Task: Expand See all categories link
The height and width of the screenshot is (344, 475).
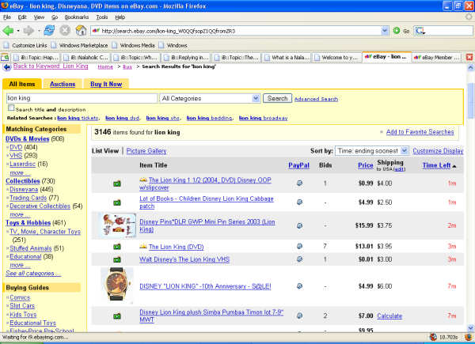Action: pos(33,274)
